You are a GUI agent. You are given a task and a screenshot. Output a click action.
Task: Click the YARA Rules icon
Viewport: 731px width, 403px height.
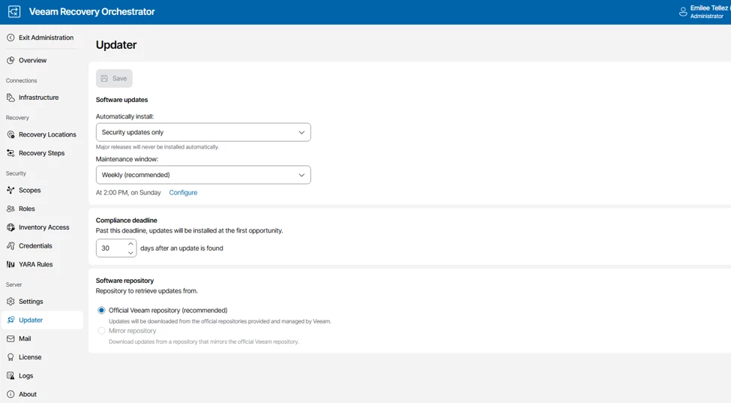click(10, 264)
